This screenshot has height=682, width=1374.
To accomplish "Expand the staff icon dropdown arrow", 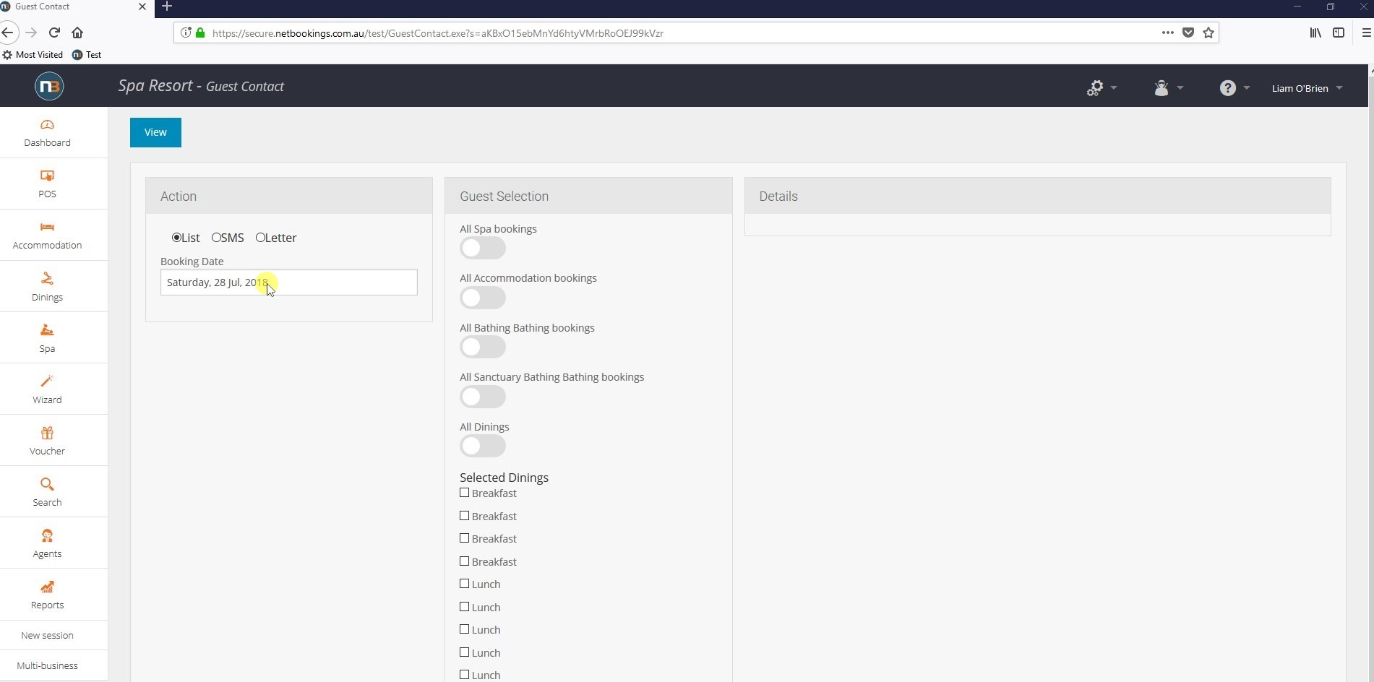I will [x=1180, y=88].
